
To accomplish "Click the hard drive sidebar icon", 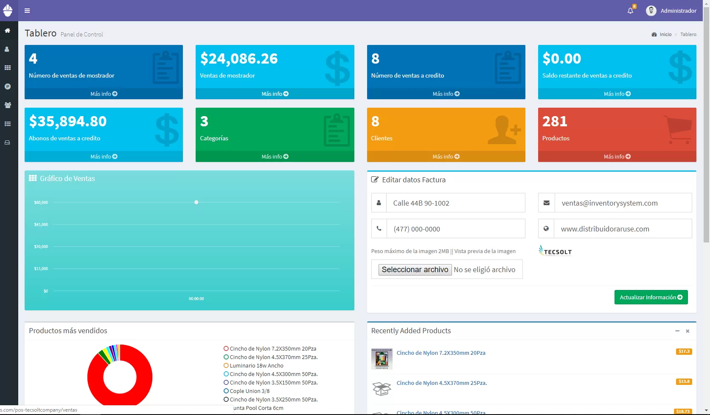I will pyautogui.click(x=7, y=142).
